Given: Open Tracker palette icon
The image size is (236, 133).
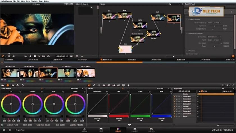Looking at the screenshot, I should tap(104, 85).
